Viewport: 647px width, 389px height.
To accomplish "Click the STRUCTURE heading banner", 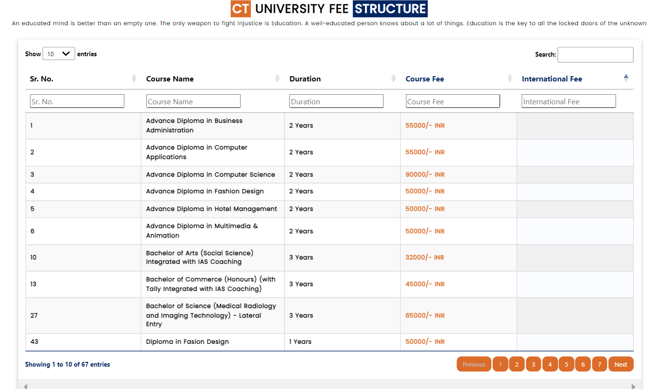I will pos(390,9).
